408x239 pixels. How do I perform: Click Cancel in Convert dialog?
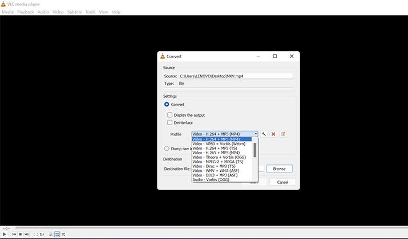(282, 182)
